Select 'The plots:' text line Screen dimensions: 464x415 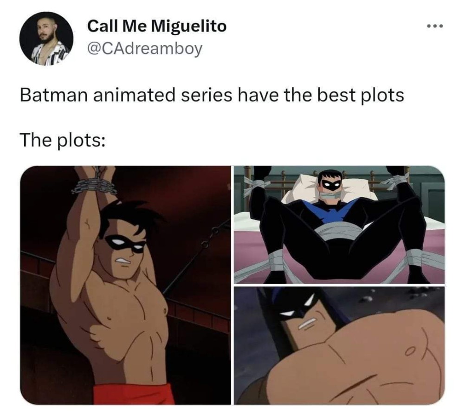63,140
